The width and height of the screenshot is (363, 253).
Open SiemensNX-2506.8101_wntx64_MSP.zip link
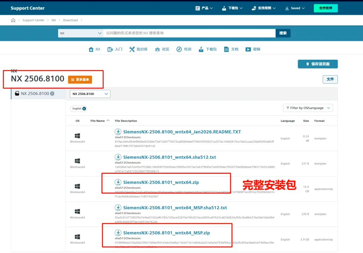(166, 233)
